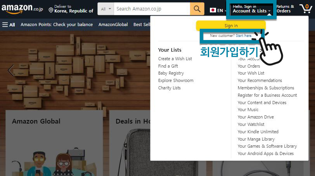Image resolution: width=315 pixels, height=176 pixels.
Task: Open Baby Registry
Action: (171, 73)
